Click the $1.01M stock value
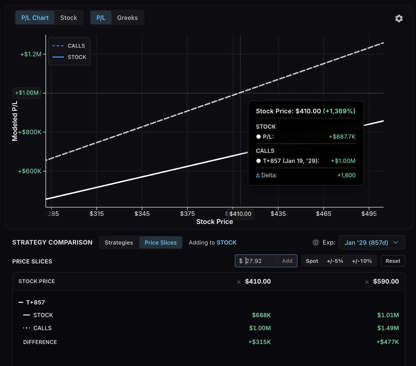Image resolution: width=416 pixels, height=366 pixels. click(x=388, y=315)
